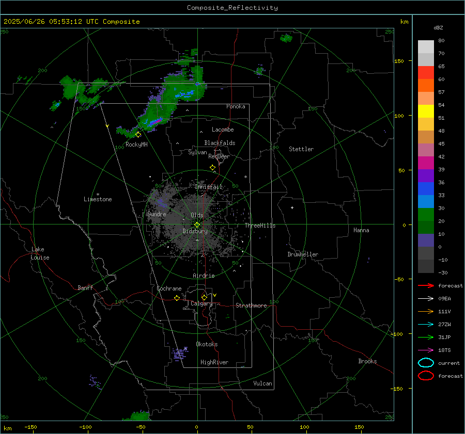Click the Sylvan label on map

(197, 152)
